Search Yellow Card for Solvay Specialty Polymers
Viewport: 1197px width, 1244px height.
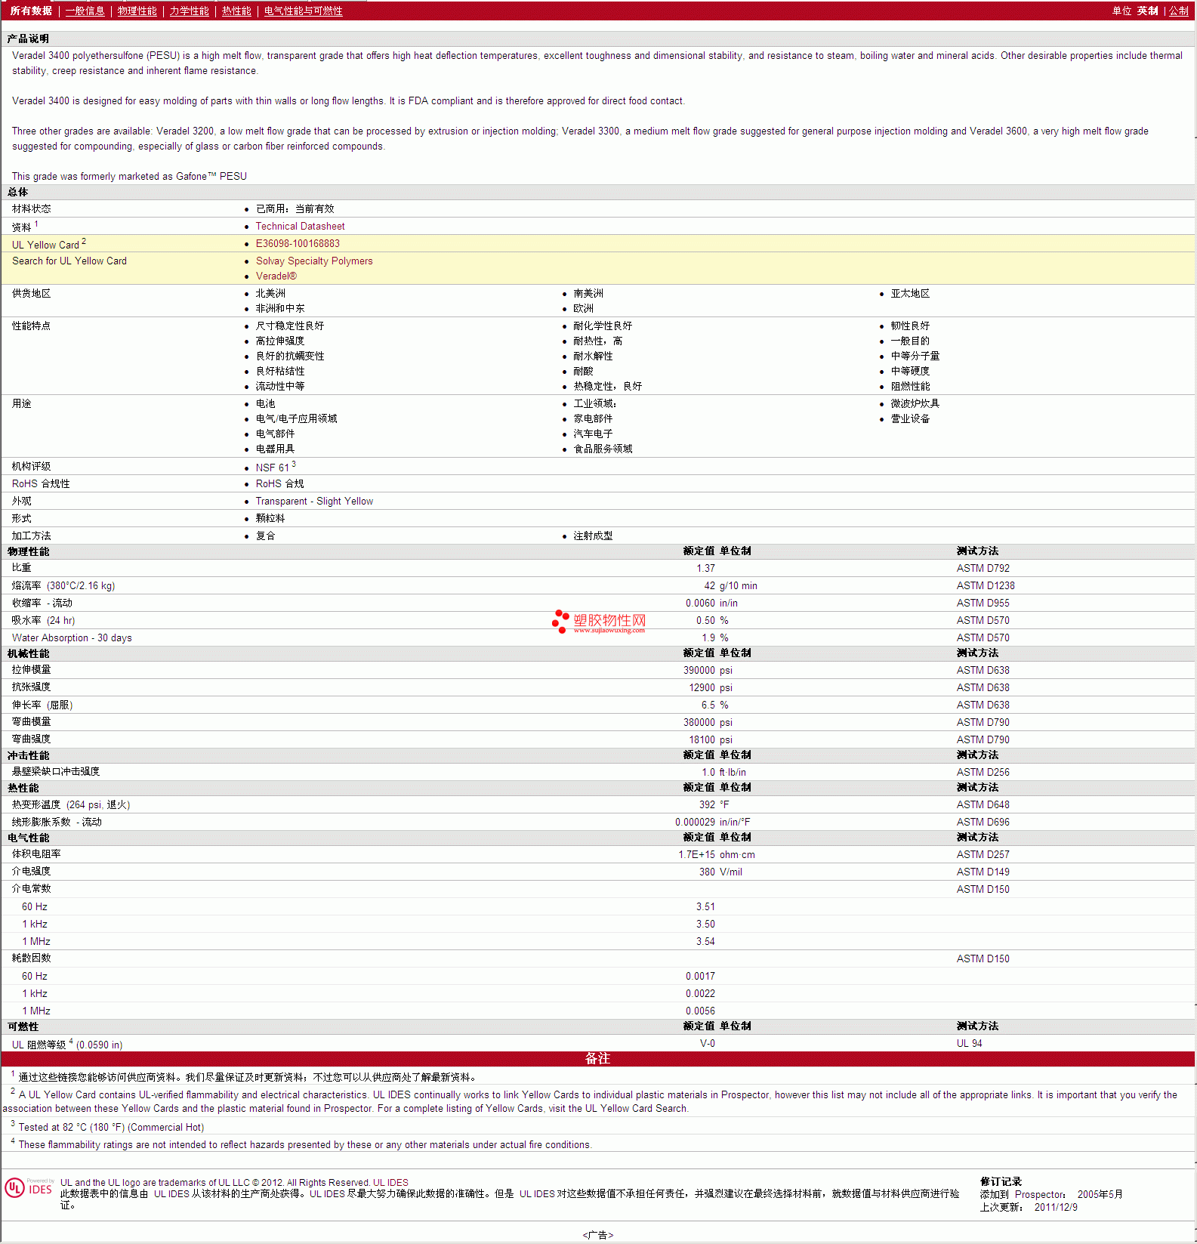click(314, 261)
